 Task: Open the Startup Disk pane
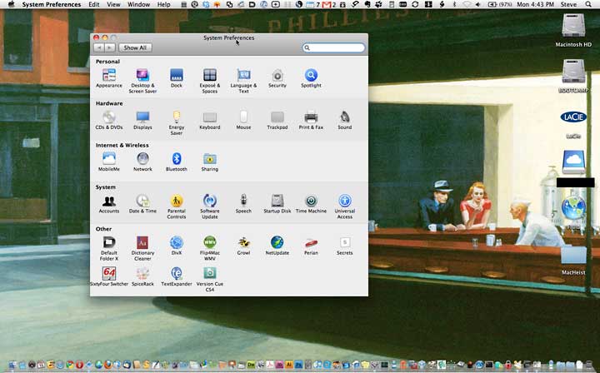[277, 201]
